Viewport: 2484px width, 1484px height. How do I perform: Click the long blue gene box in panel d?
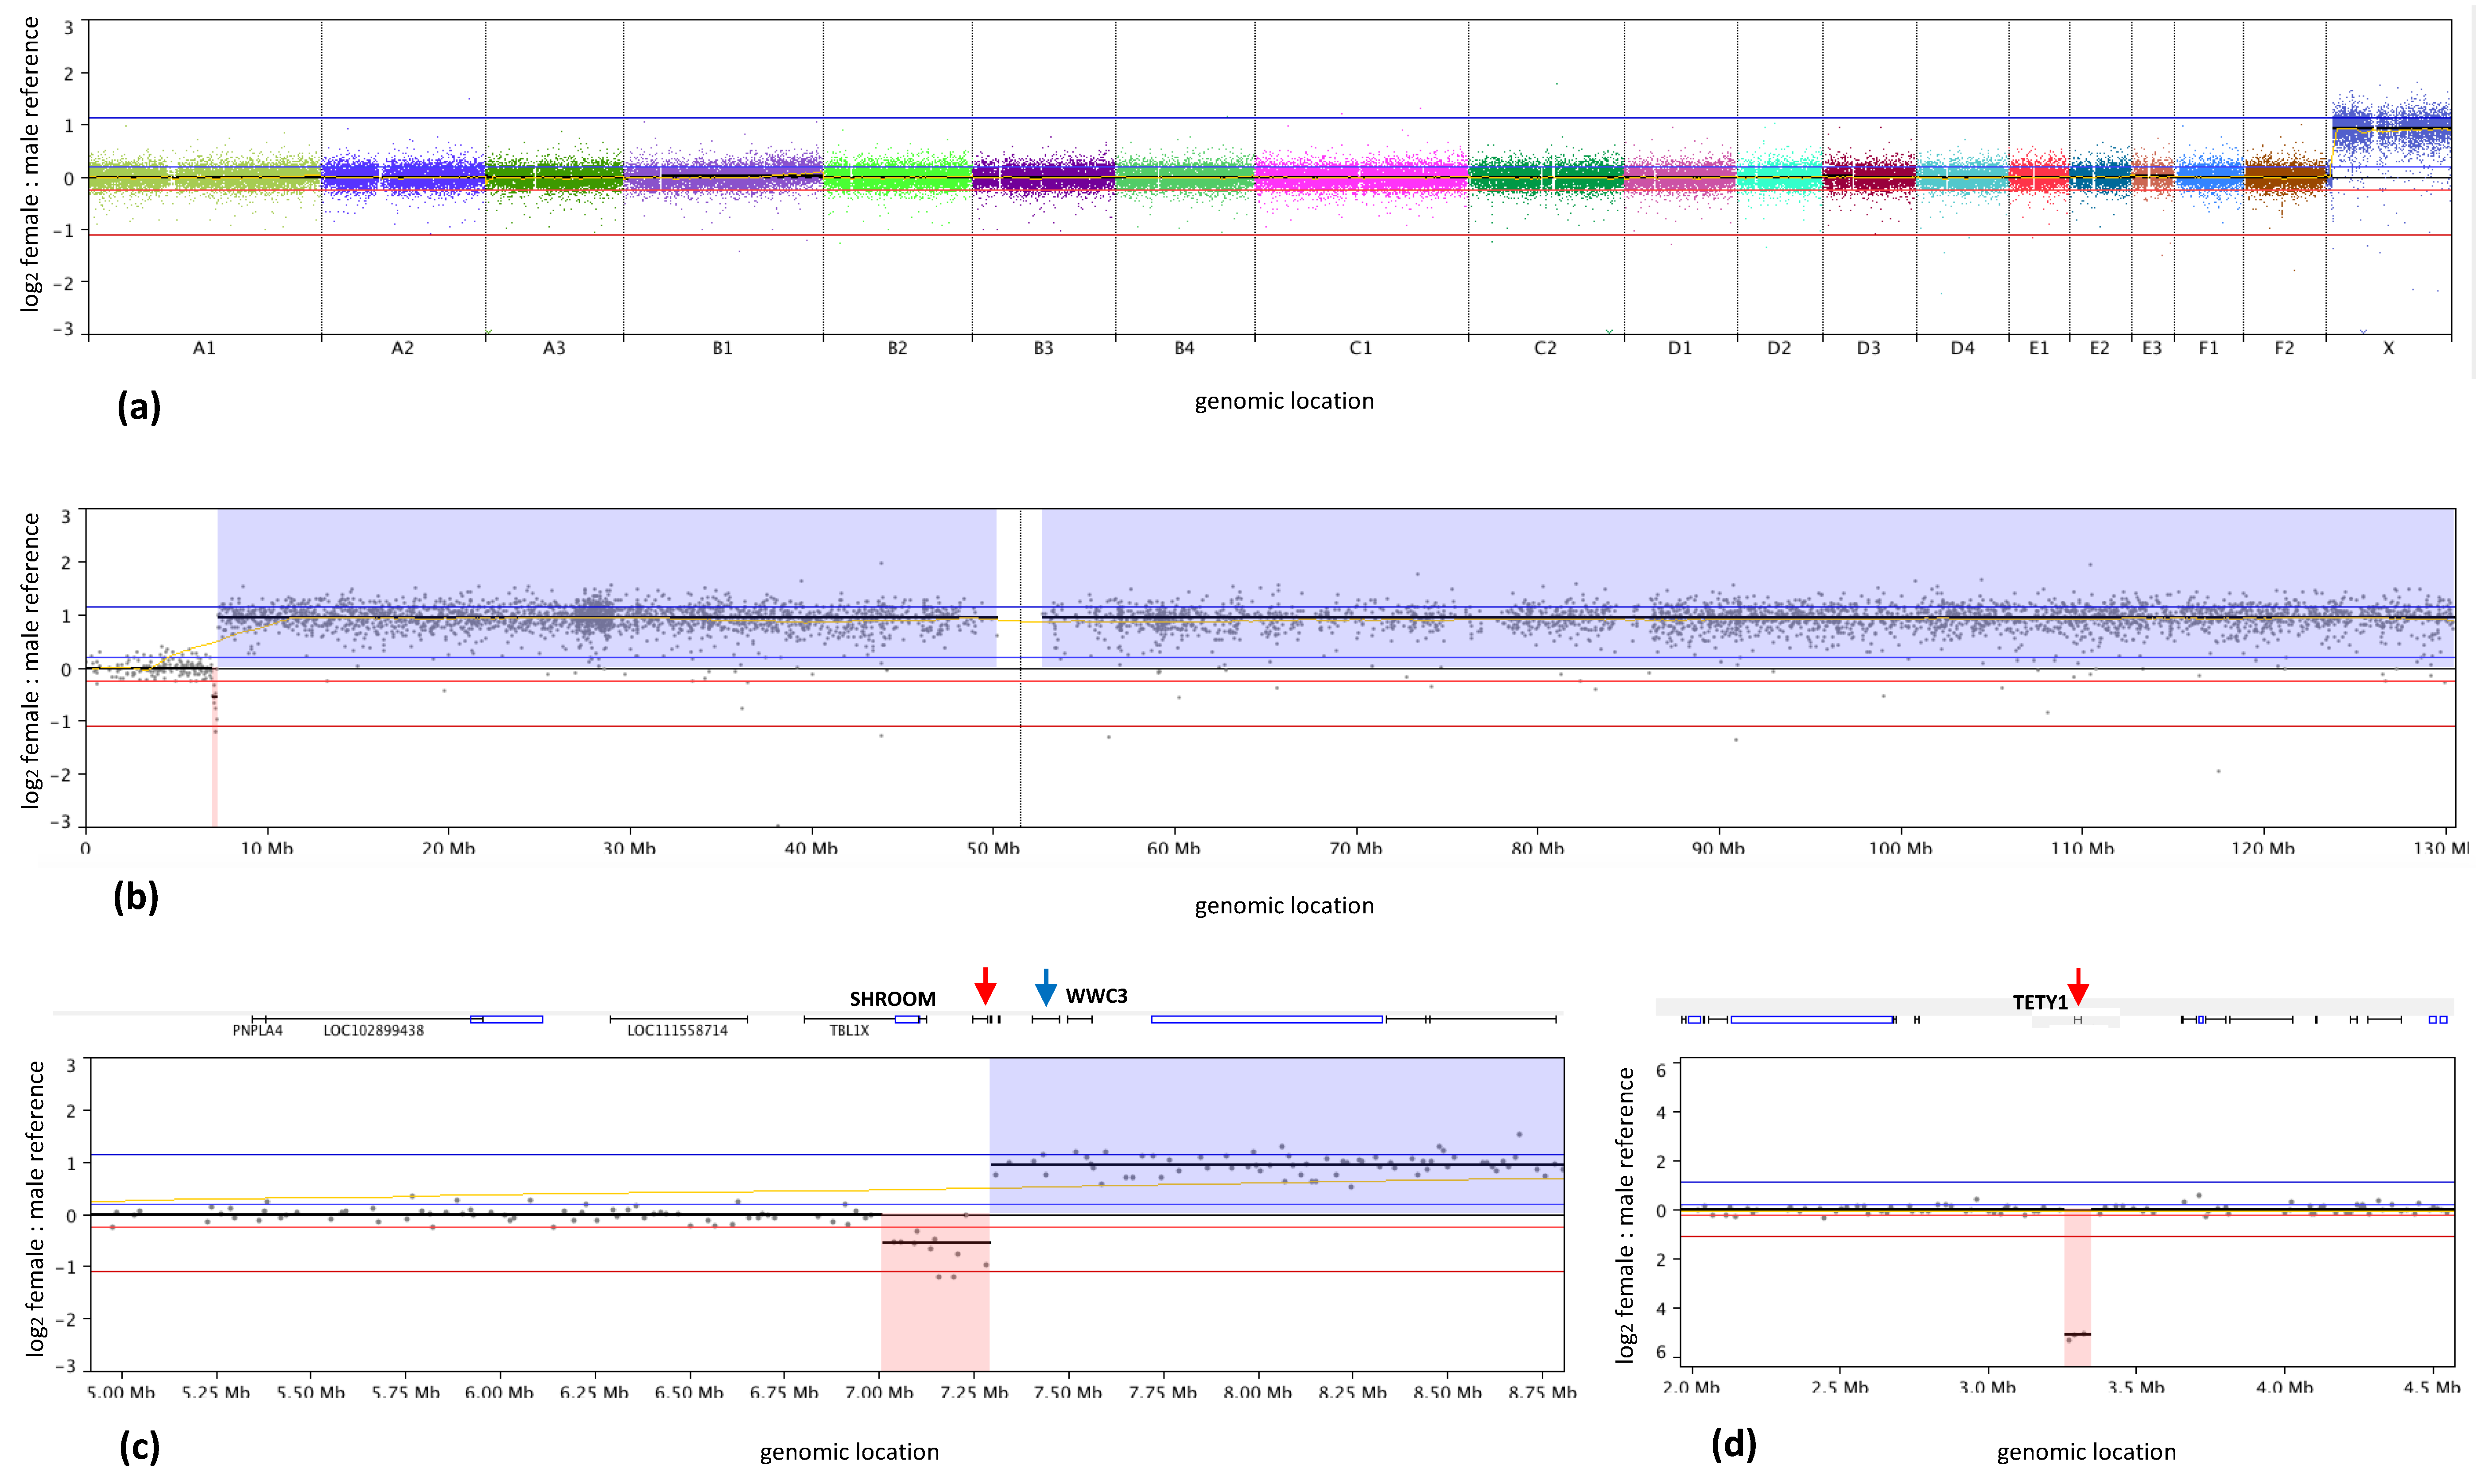tap(1812, 1019)
